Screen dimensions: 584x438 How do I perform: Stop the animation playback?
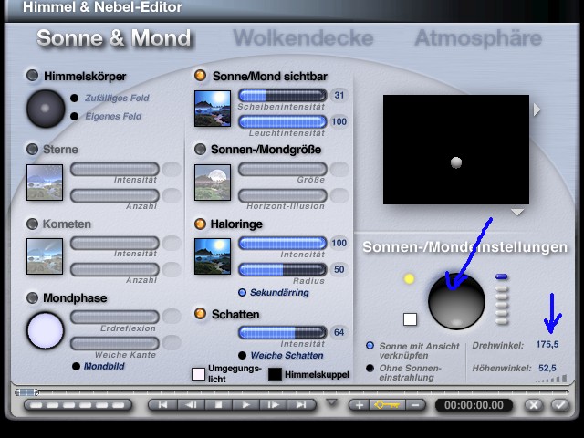[219, 405]
